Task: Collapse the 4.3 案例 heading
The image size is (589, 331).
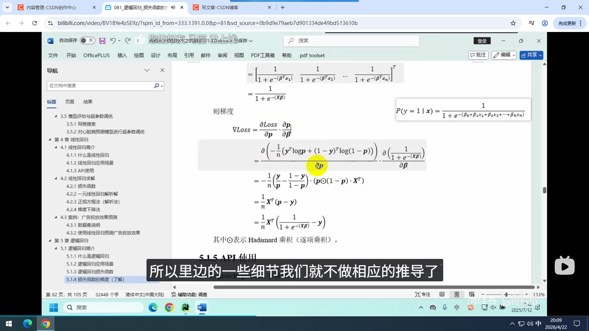Action: point(56,217)
